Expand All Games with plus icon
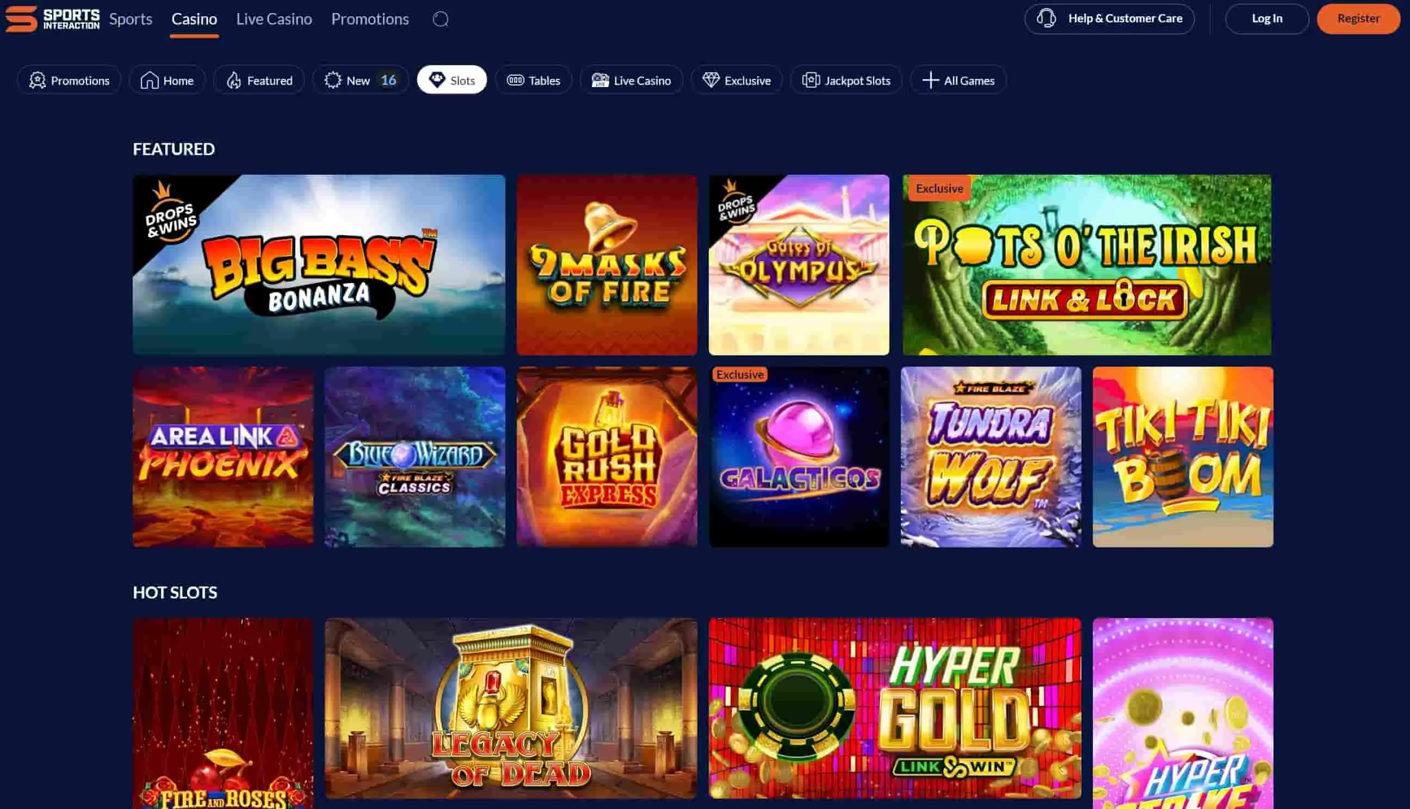Image resolution: width=1410 pixels, height=809 pixels. point(958,81)
